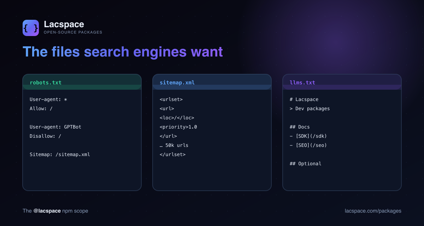Click the @lacspace npm scope footer text
The width and height of the screenshot is (424, 226).
tap(55, 211)
